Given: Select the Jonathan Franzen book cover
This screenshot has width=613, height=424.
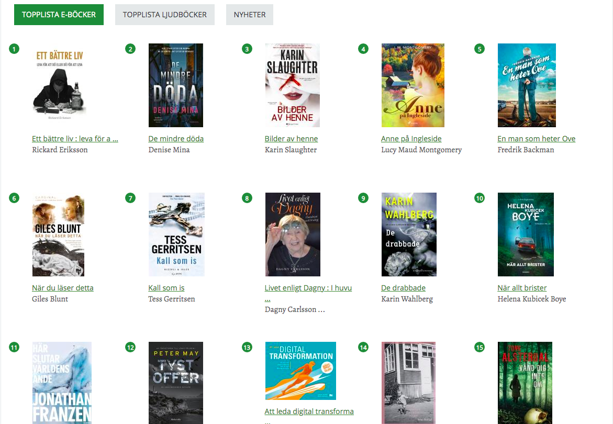Looking at the screenshot, I should pyautogui.click(x=62, y=383).
